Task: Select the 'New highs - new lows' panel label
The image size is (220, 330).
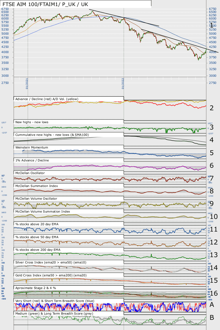Action: (x=32, y=122)
